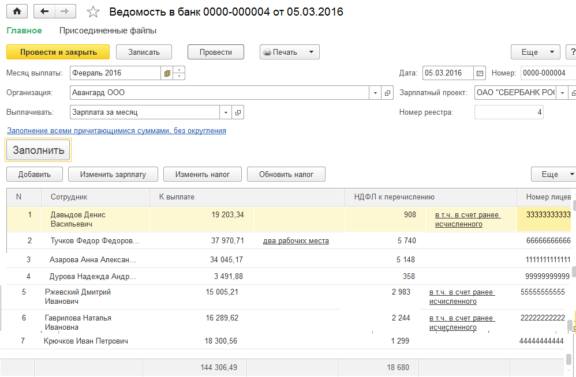Open month picker for Месяц выплаты
The width and height of the screenshot is (576, 377).
pos(167,73)
